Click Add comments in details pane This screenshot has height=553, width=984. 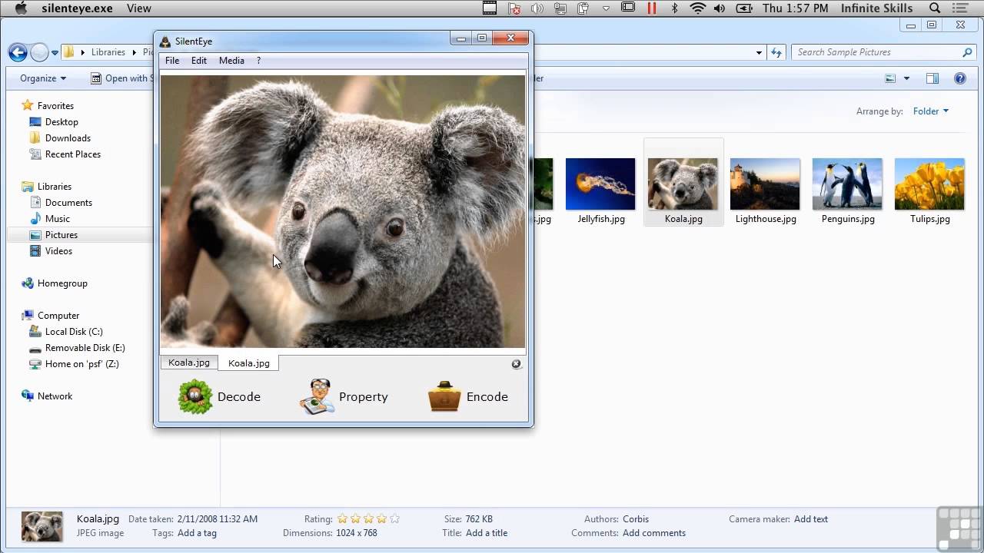tap(654, 533)
